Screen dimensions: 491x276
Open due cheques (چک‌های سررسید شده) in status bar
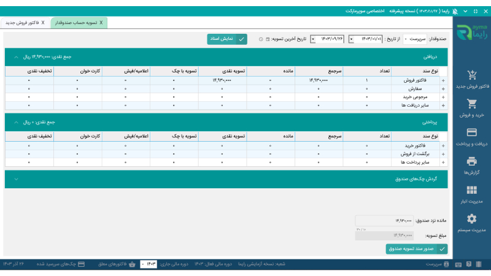pyautogui.click(x=69, y=264)
